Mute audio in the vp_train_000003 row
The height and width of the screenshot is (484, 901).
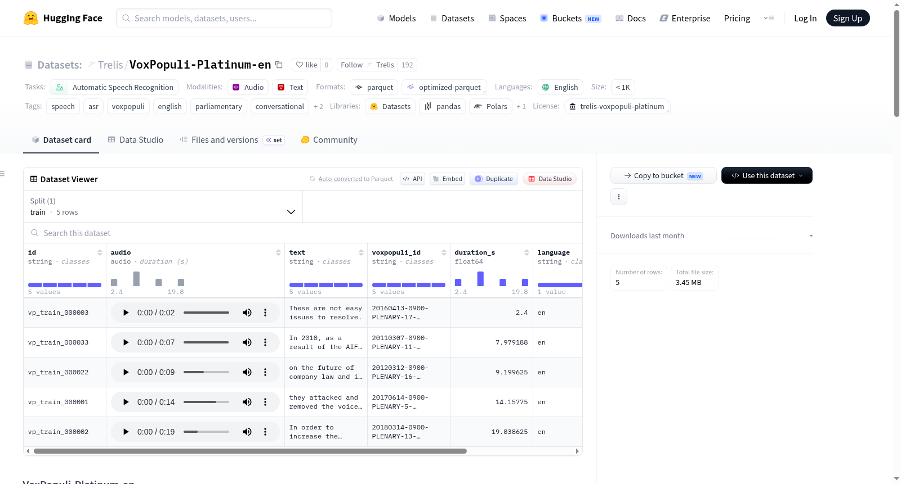point(247,313)
